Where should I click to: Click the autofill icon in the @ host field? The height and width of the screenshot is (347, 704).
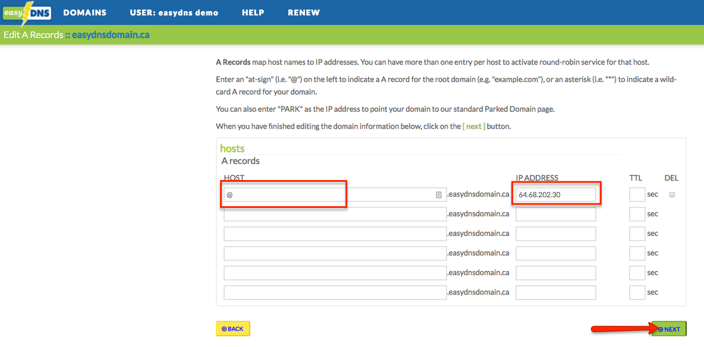[439, 195]
